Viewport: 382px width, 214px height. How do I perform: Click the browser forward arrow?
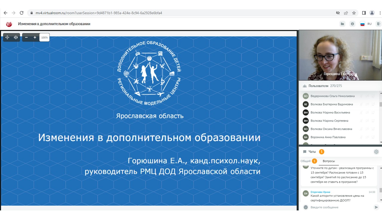pos(13,13)
